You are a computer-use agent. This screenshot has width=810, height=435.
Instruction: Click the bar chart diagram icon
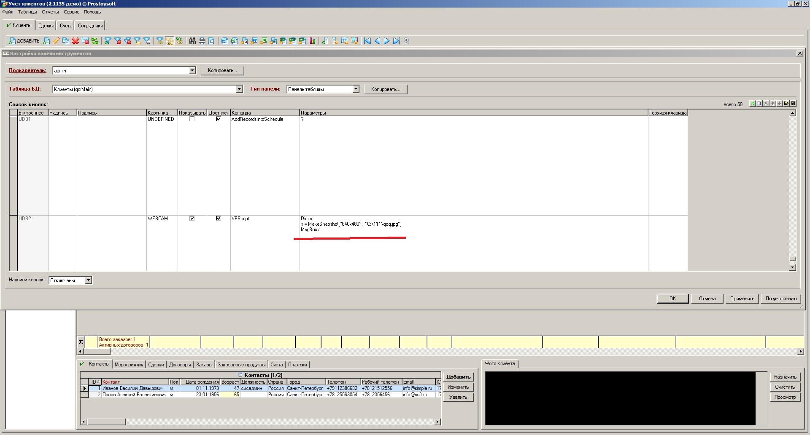point(312,41)
